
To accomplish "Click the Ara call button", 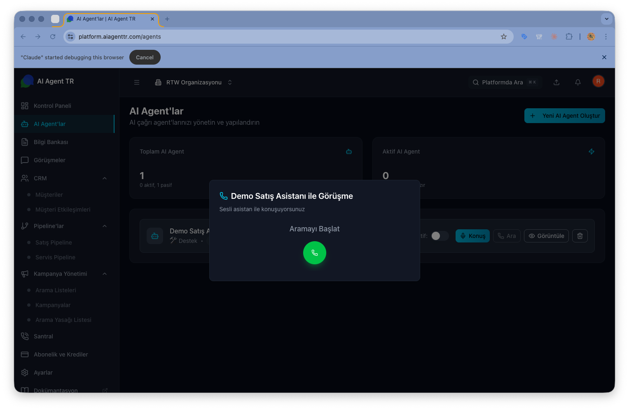I will 507,236.
